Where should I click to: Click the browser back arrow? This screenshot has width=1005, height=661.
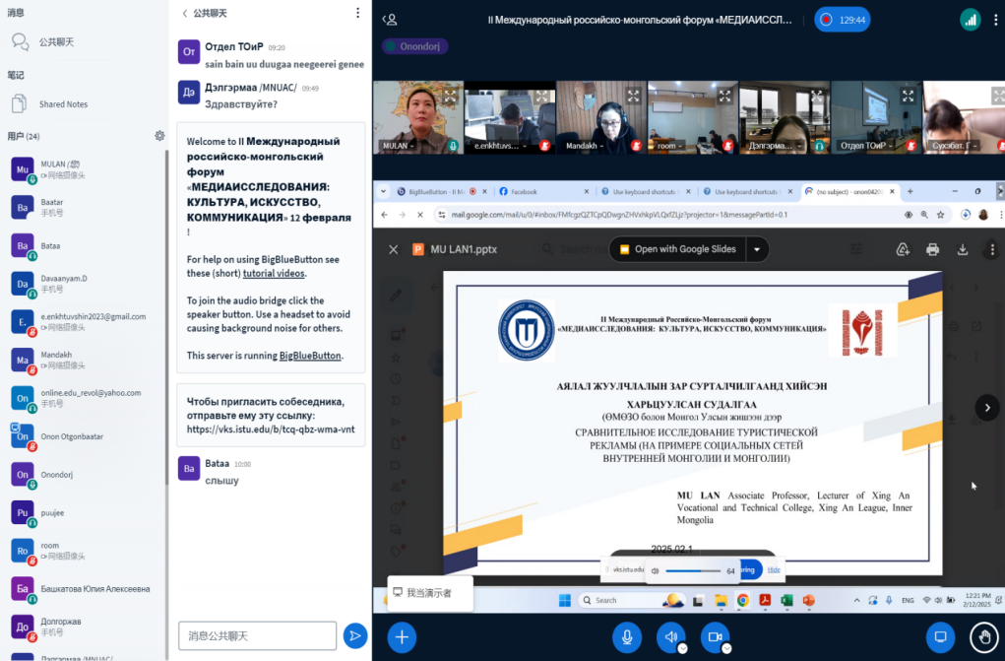[385, 215]
